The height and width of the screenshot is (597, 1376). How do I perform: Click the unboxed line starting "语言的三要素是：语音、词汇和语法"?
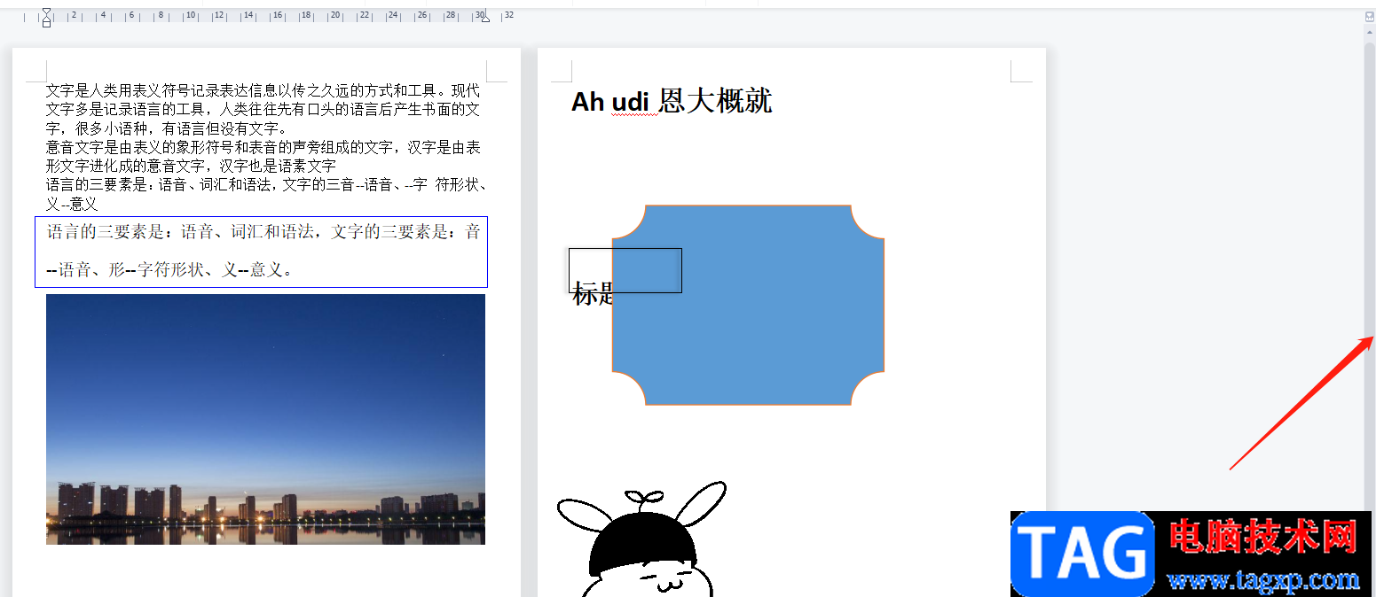(x=266, y=184)
